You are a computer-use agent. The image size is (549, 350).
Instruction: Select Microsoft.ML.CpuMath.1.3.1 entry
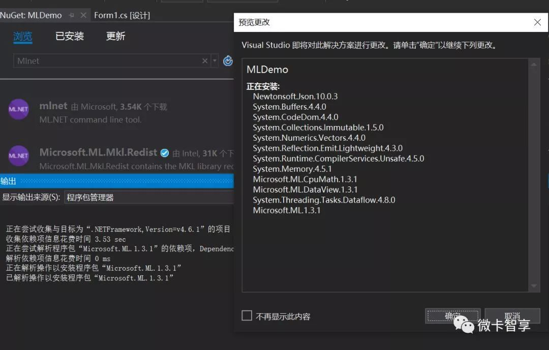coord(305,179)
